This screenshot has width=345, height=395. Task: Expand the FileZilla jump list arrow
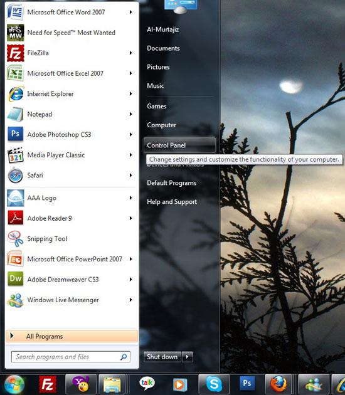[131, 53]
